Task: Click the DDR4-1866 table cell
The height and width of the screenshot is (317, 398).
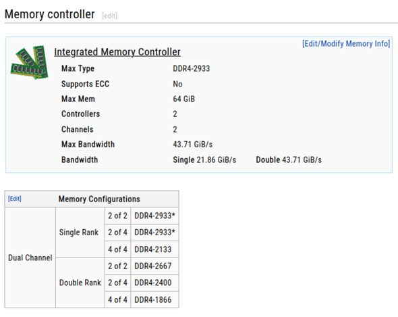Action: [154, 299]
